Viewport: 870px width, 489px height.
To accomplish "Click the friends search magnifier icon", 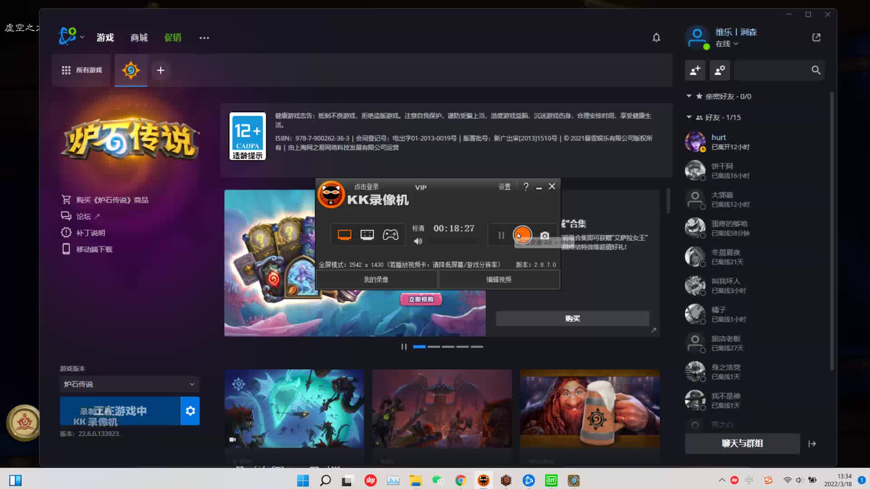I will [x=816, y=70].
